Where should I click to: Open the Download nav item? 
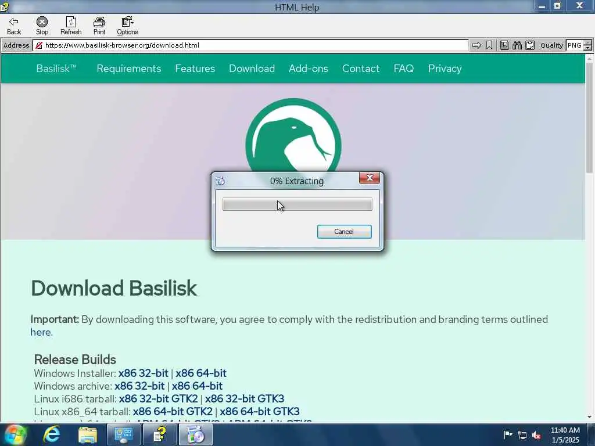(x=252, y=69)
